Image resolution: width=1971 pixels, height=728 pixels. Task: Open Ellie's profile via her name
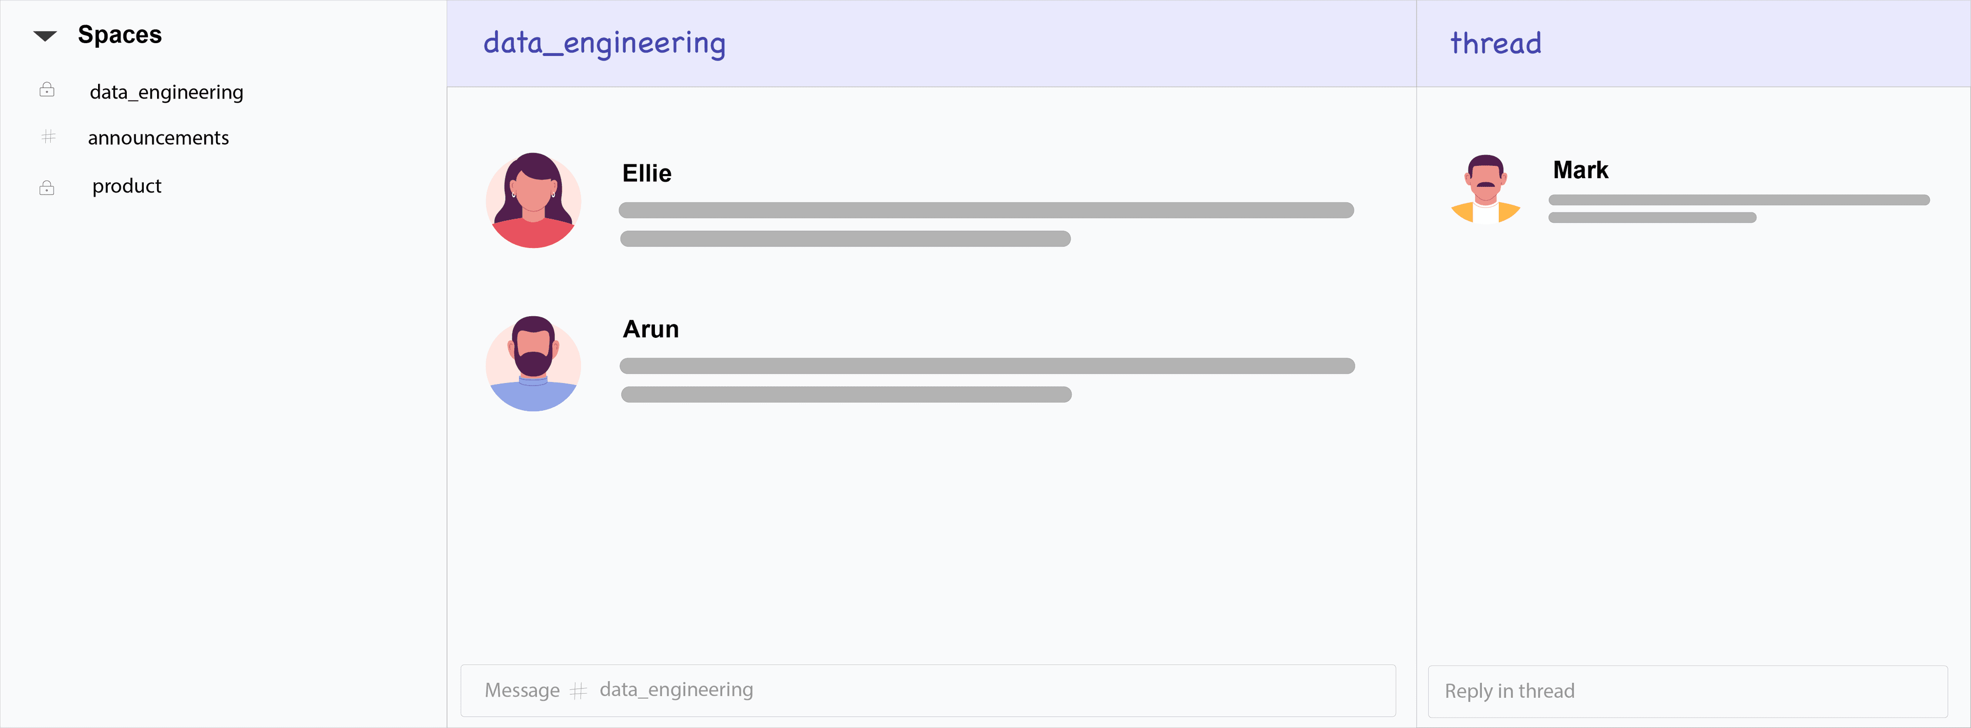tap(647, 174)
